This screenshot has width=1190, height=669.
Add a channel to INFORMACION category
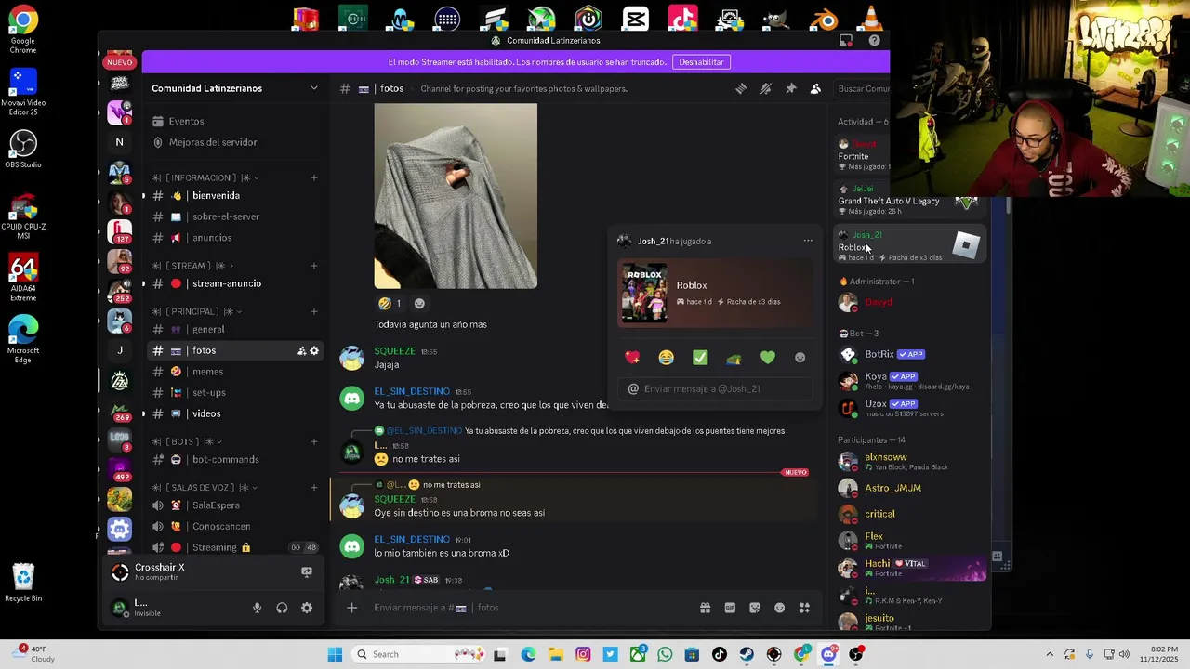[x=314, y=177]
